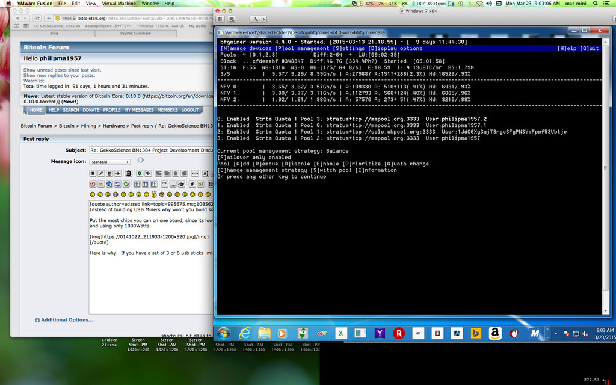Apply italic formatting in post editor
Image resolution: width=616 pixels, height=385 pixels.
(101, 173)
